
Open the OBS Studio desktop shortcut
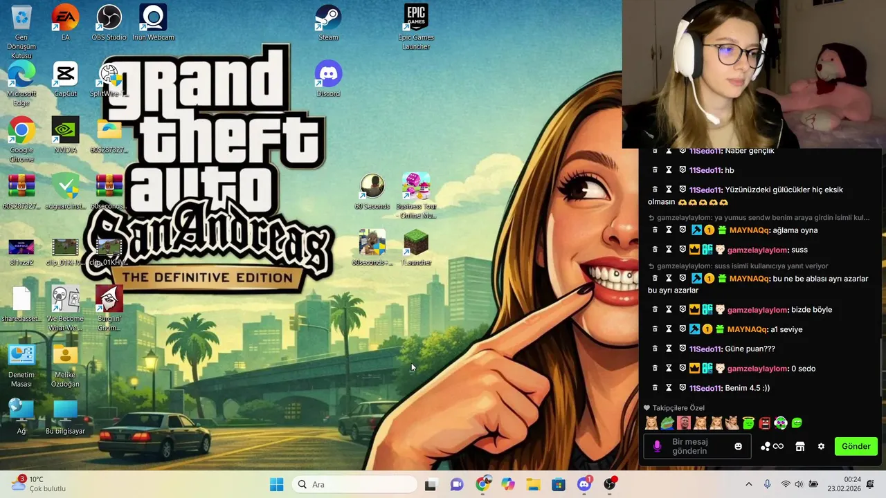(109, 22)
